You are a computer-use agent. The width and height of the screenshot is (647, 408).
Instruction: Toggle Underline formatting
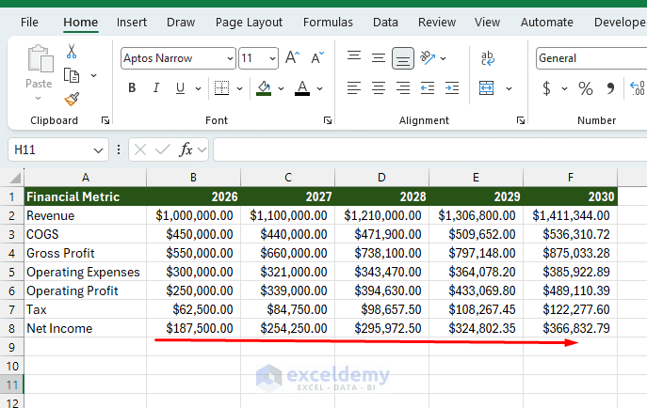pos(180,87)
